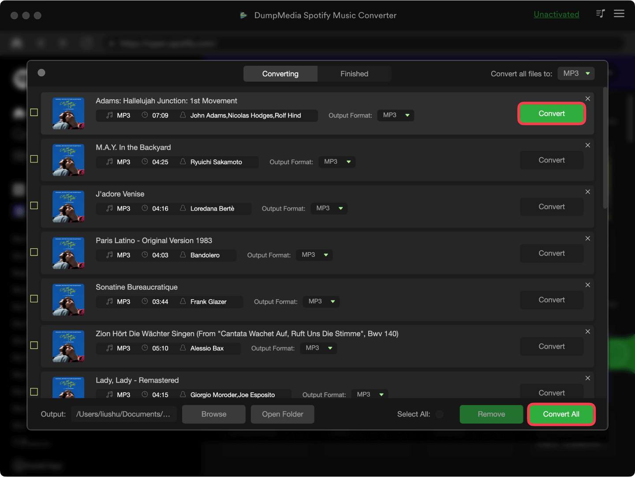Tick checkbox for Lady, Lady - Remastered
Image resolution: width=635 pixels, height=477 pixels.
click(34, 392)
